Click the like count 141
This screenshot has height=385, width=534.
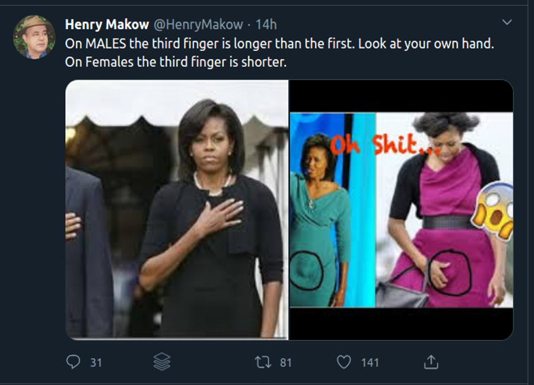tap(370, 362)
